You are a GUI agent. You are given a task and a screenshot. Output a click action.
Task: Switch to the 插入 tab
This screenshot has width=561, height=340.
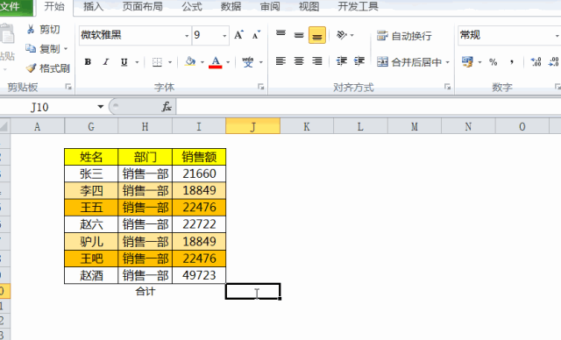click(x=93, y=7)
